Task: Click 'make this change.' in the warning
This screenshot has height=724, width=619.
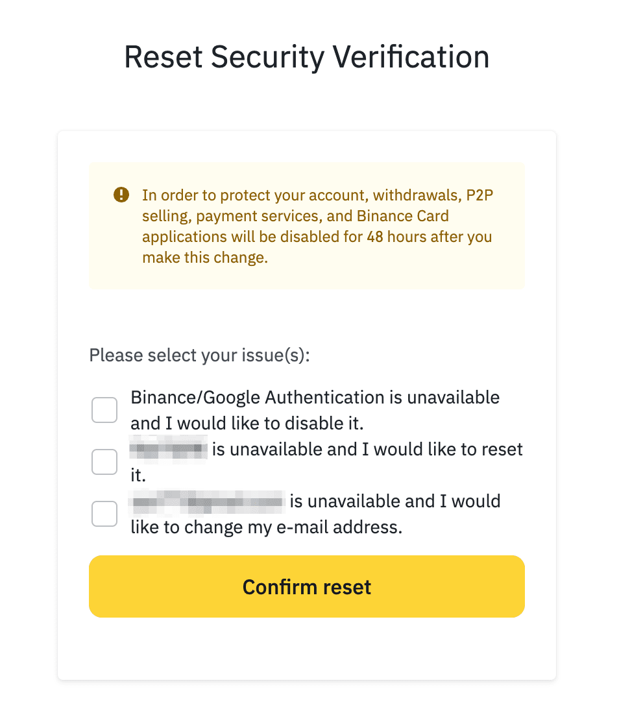Action: [205, 258]
